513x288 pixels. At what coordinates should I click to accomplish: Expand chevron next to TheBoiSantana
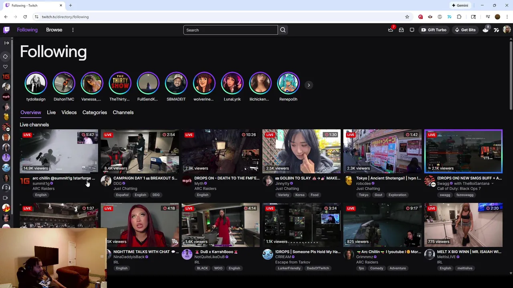[x=493, y=184]
